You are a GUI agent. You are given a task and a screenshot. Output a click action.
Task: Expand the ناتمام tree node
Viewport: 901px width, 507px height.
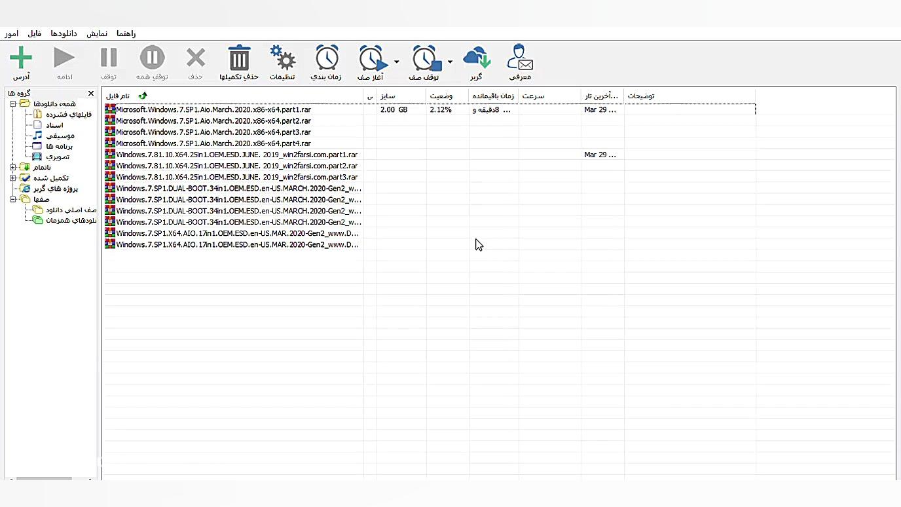coord(12,168)
